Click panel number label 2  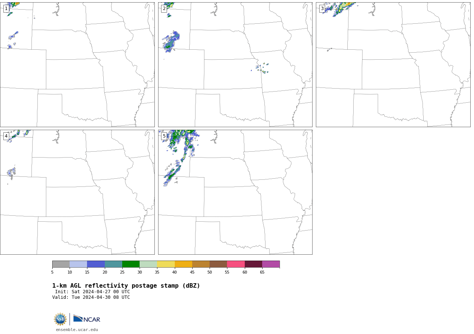pos(164,9)
